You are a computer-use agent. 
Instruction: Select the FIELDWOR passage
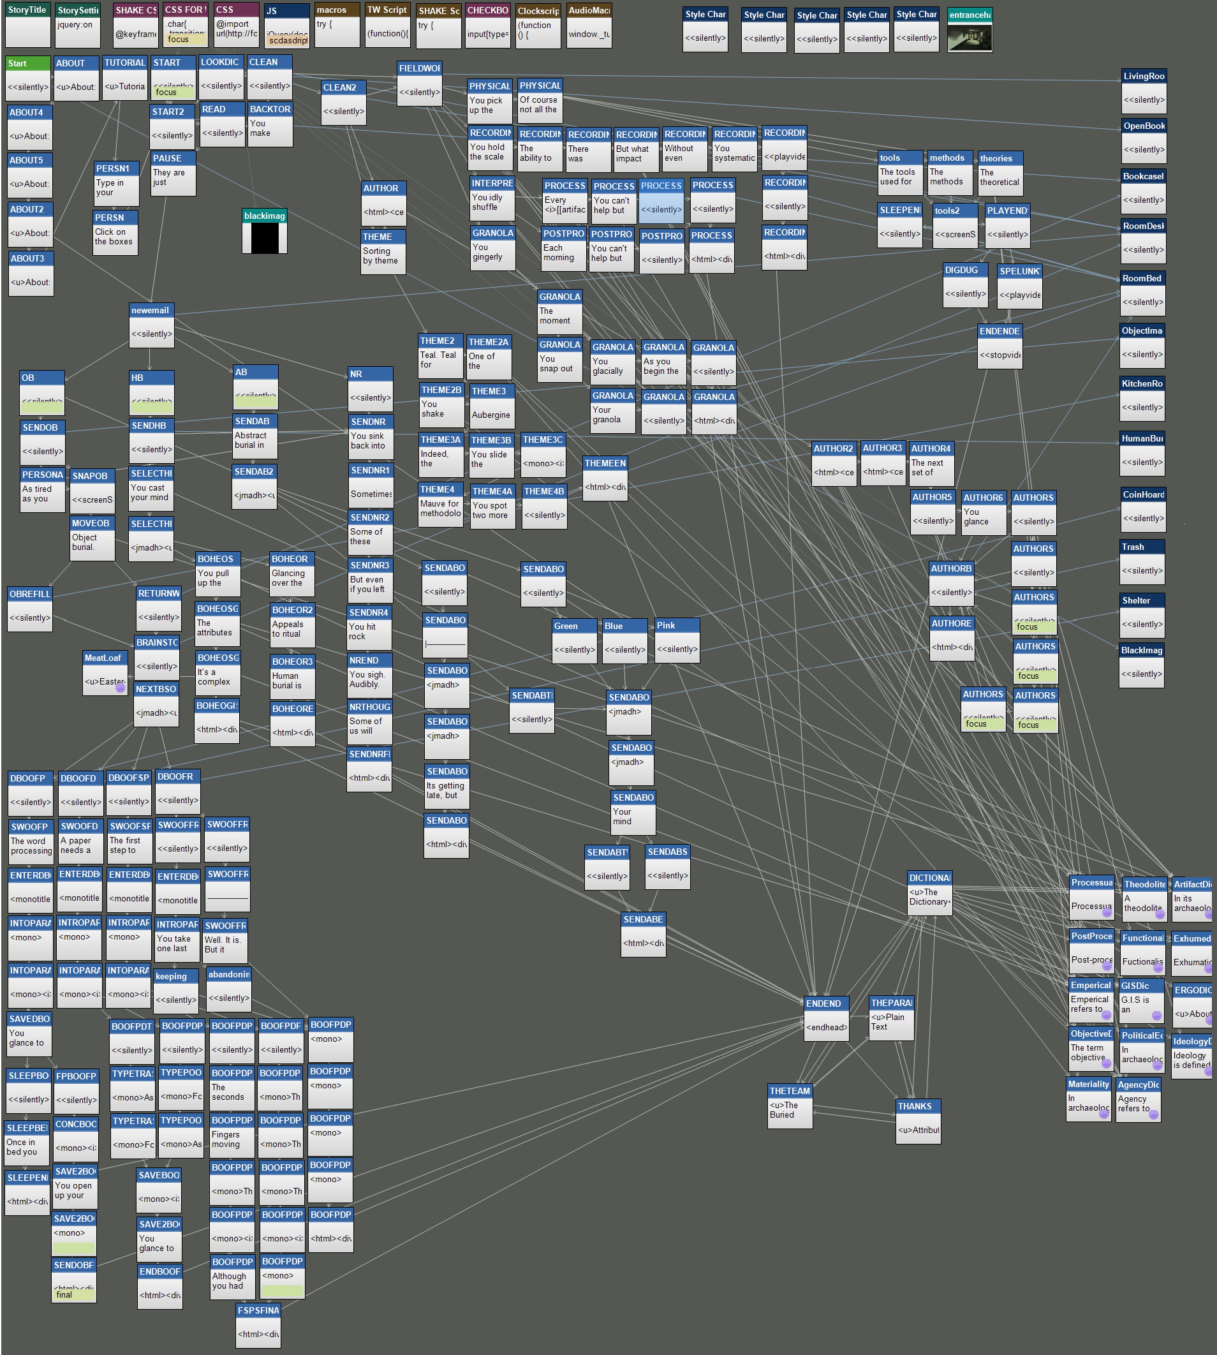coord(420,84)
